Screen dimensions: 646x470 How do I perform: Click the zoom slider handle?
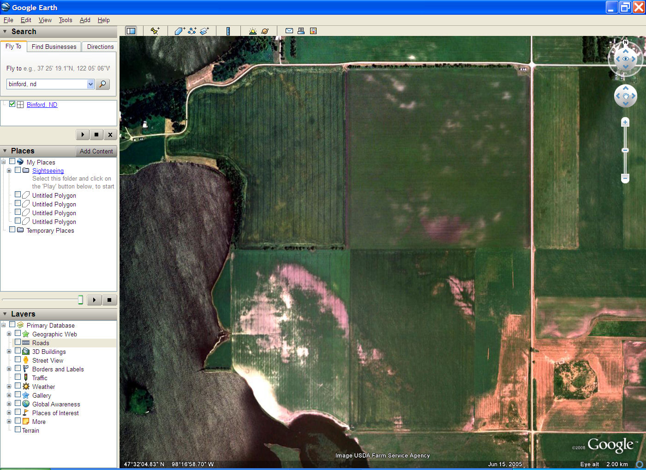click(625, 150)
